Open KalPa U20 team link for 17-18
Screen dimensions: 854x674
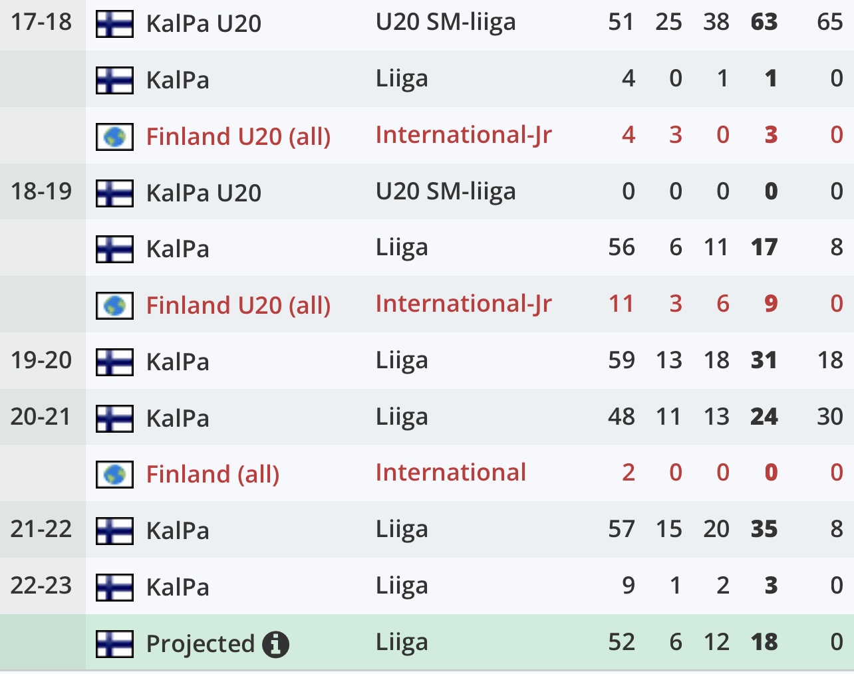pyautogui.click(x=204, y=24)
